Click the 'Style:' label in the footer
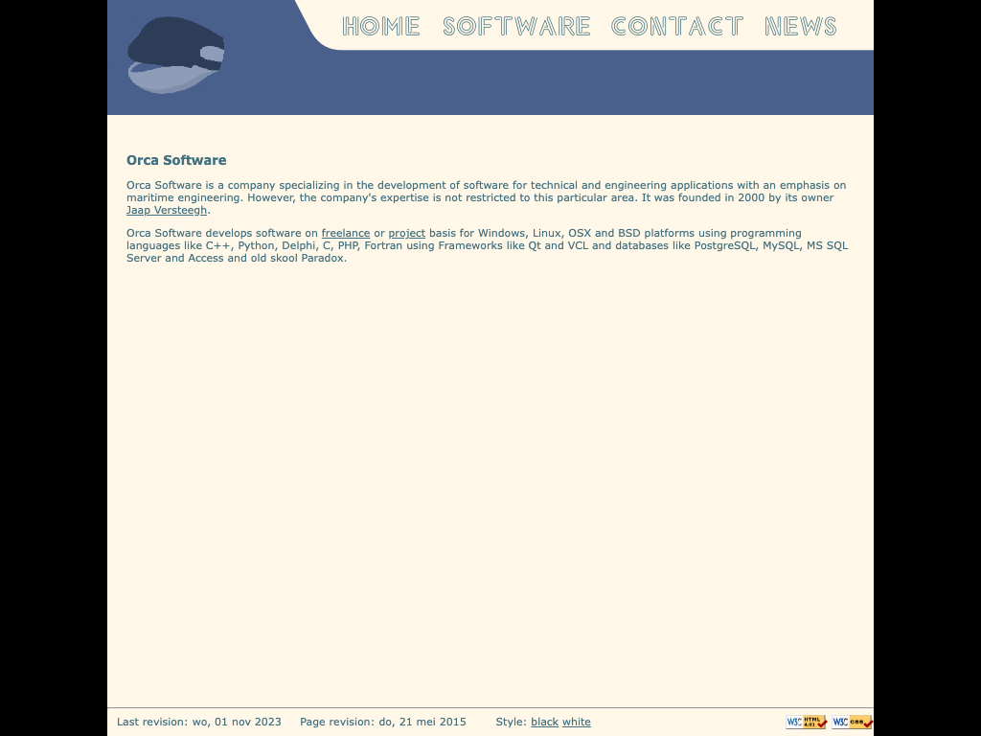 click(x=511, y=722)
